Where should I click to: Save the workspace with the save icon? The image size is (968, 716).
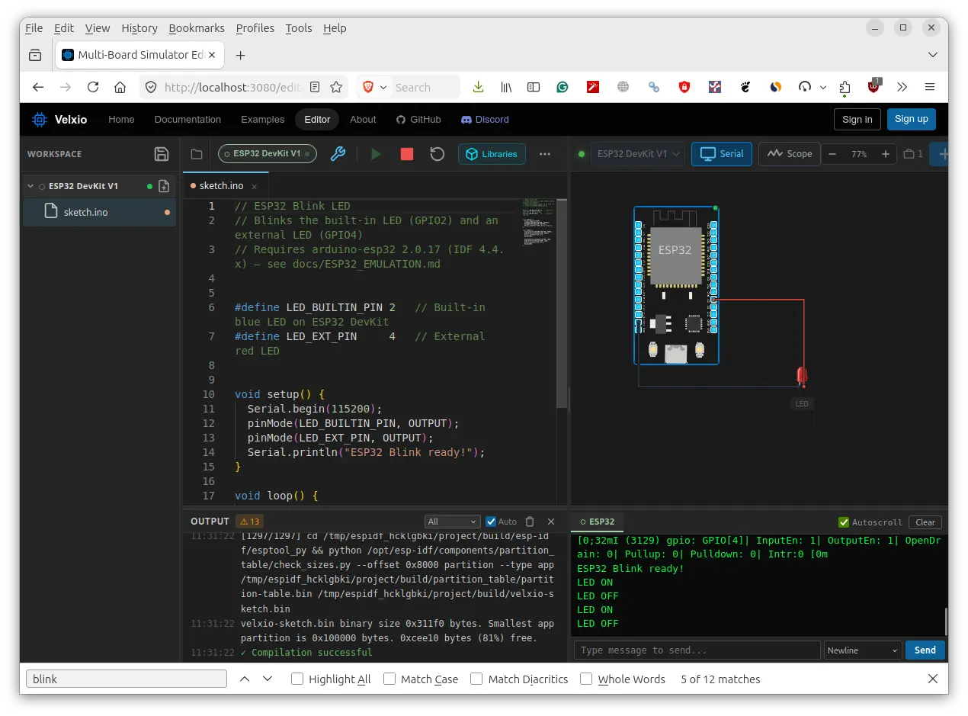pos(161,153)
